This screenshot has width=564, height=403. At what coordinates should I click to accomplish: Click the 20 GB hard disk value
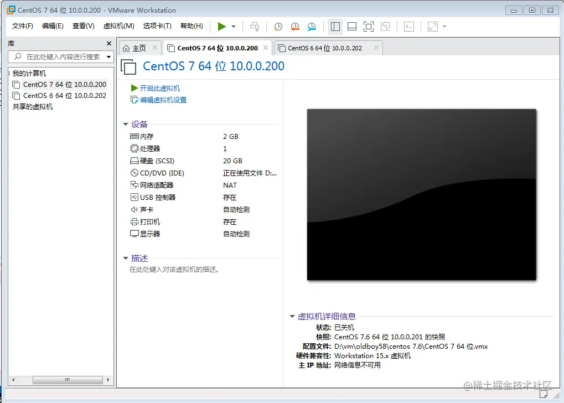click(x=232, y=161)
